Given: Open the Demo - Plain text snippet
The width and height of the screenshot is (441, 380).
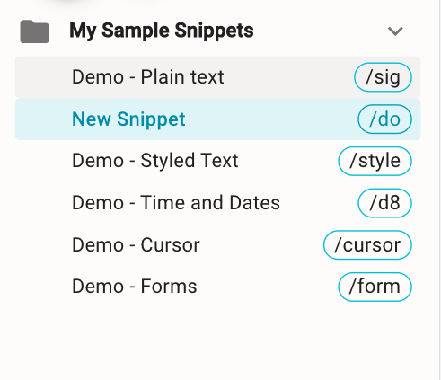Looking at the screenshot, I should click(x=148, y=77).
